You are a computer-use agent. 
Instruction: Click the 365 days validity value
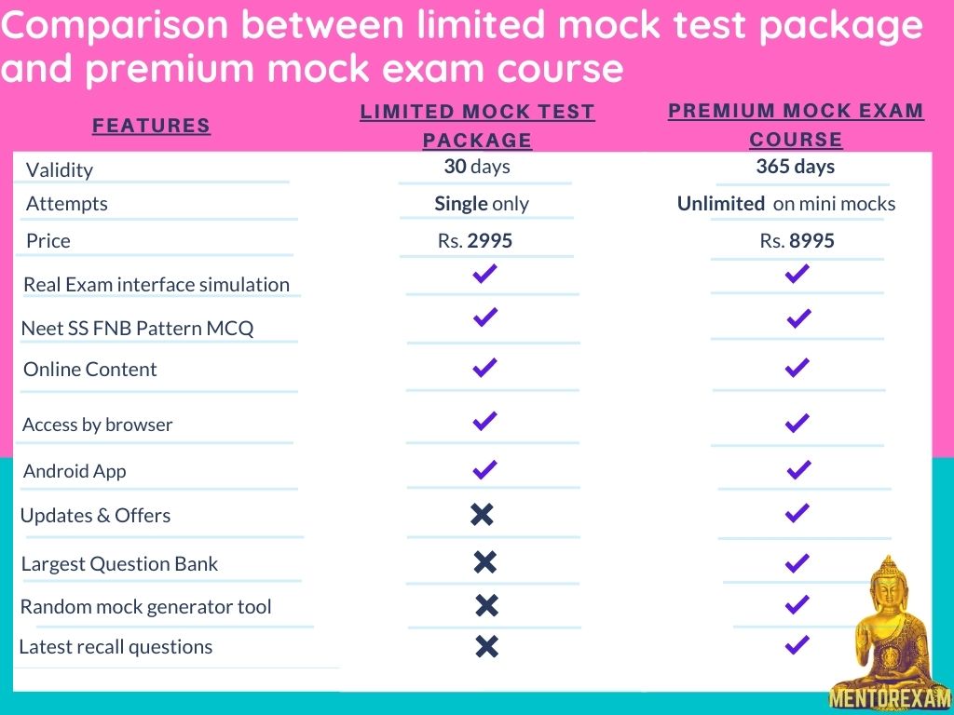click(795, 168)
